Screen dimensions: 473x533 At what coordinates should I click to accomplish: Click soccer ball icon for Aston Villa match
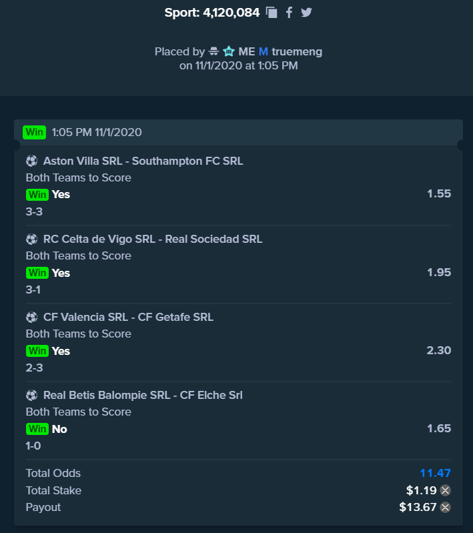[31, 161]
